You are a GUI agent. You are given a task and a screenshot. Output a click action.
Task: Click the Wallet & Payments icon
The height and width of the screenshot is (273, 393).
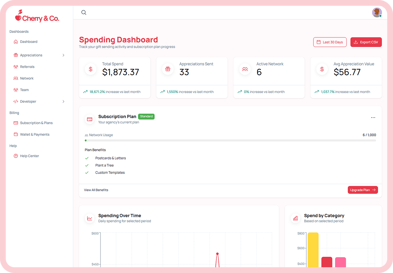pyautogui.click(x=16, y=134)
